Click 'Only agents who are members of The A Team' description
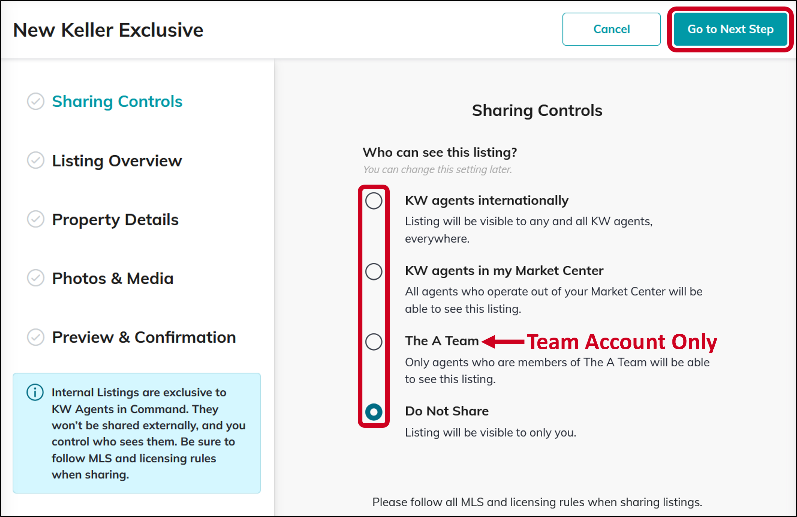The height and width of the screenshot is (517, 797). click(557, 371)
